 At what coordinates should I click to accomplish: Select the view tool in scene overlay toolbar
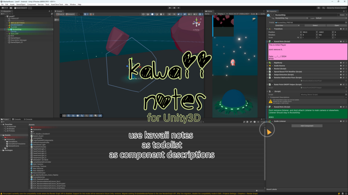(64, 116)
